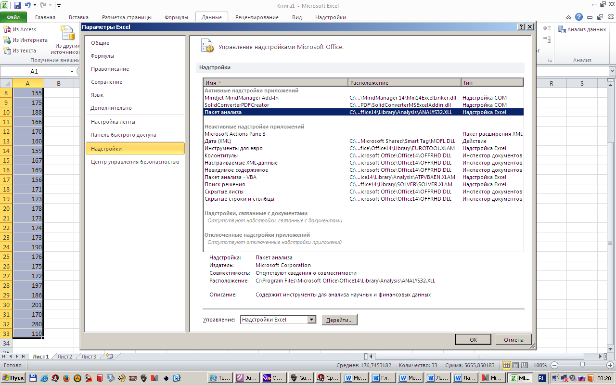Select Сохранение options category
The width and height of the screenshot is (616, 385).
(135, 82)
